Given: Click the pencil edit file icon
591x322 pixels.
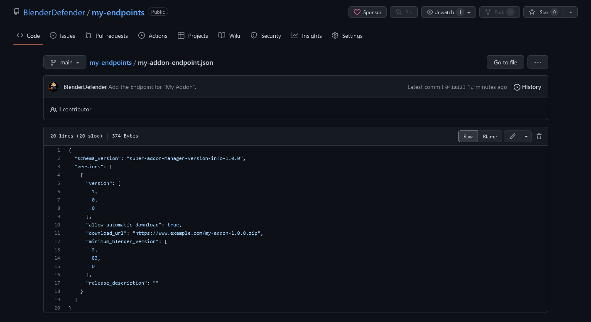Looking at the screenshot, I should coord(513,136).
